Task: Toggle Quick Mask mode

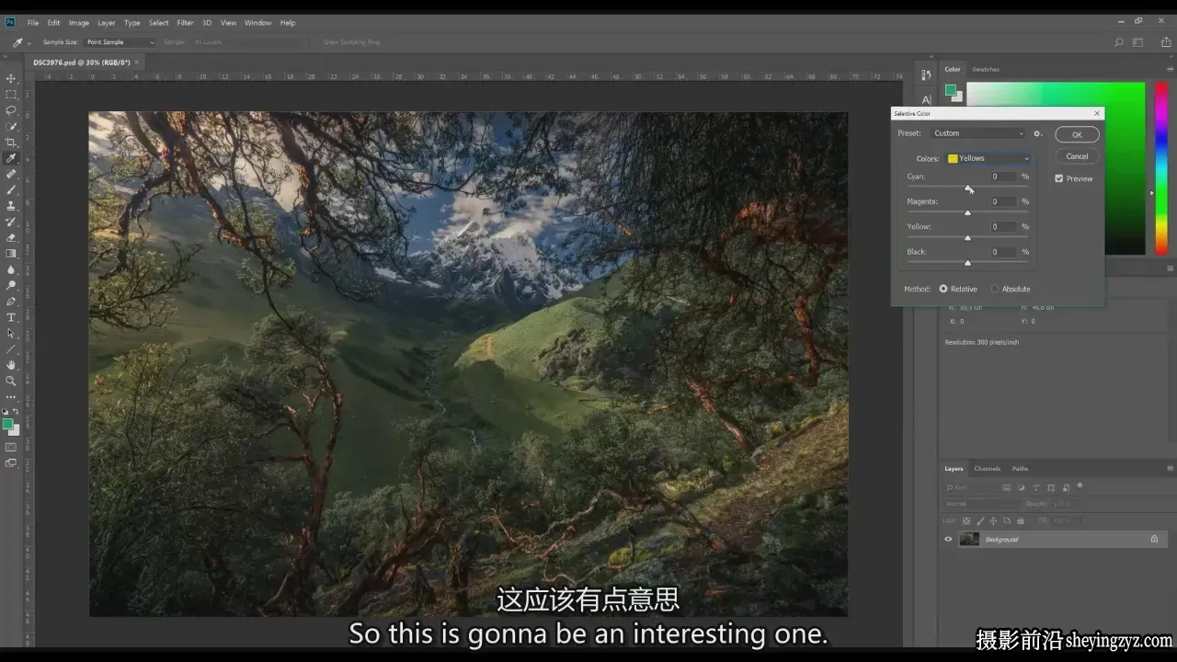Action: point(11,447)
